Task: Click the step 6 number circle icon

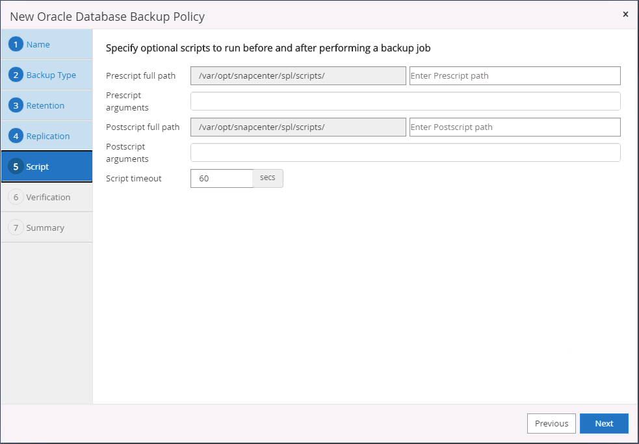Action: (16, 198)
